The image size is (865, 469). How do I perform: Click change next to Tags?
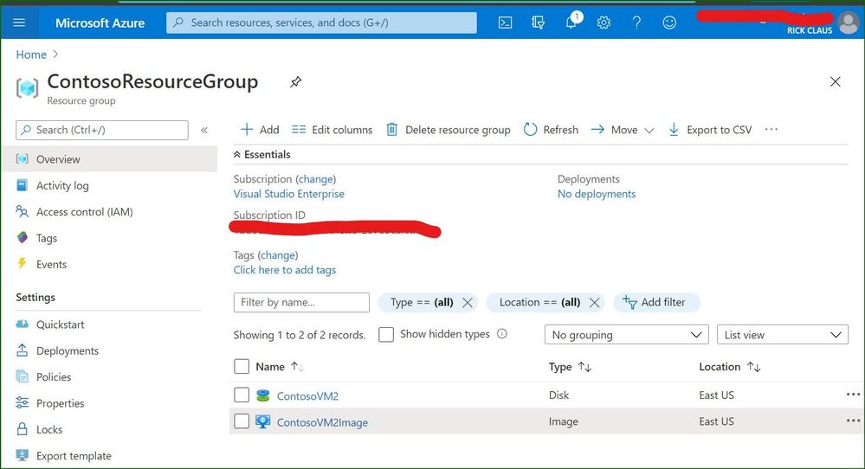point(277,255)
